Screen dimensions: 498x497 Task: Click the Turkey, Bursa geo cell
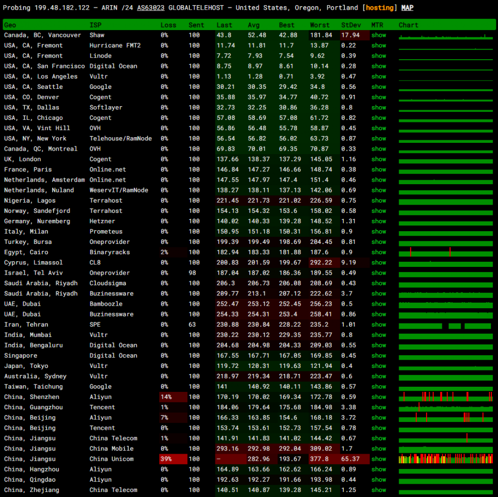28,242
